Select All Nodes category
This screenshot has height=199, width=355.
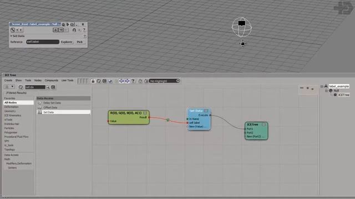tap(18, 103)
